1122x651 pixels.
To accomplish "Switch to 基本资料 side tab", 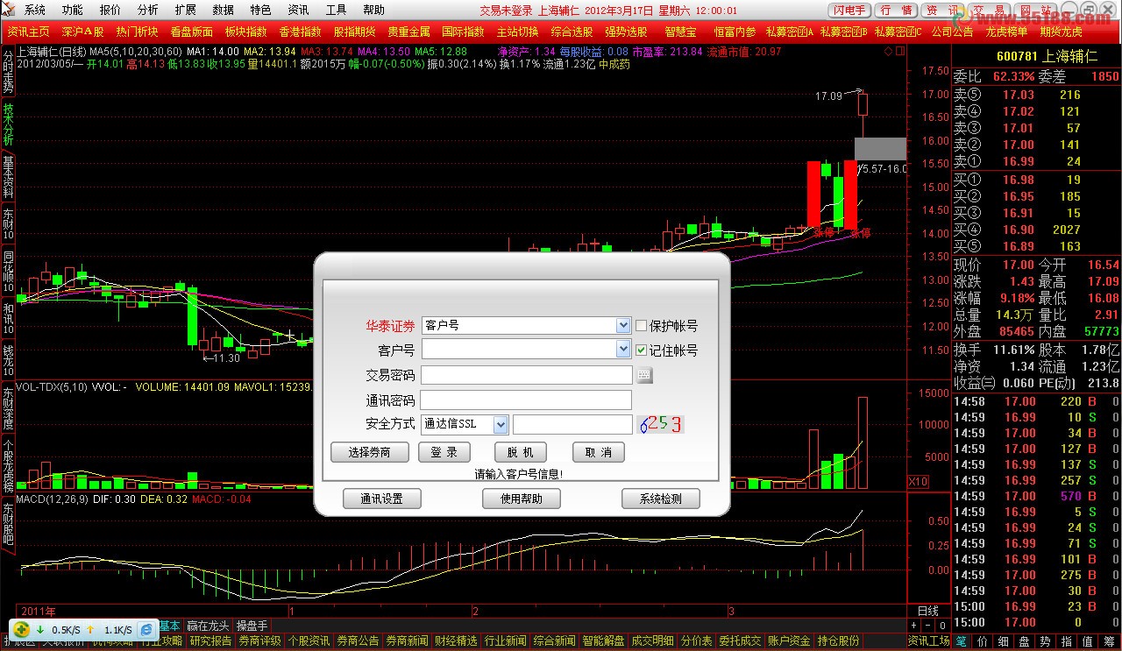I will pyautogui.click(x=8, y=177).
